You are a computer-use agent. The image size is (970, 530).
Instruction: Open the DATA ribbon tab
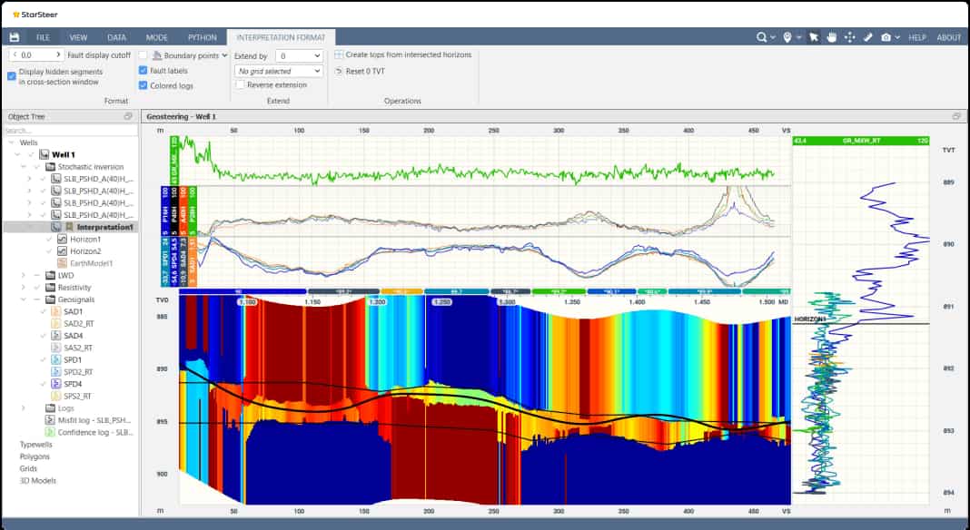click(x=116, y=37)
